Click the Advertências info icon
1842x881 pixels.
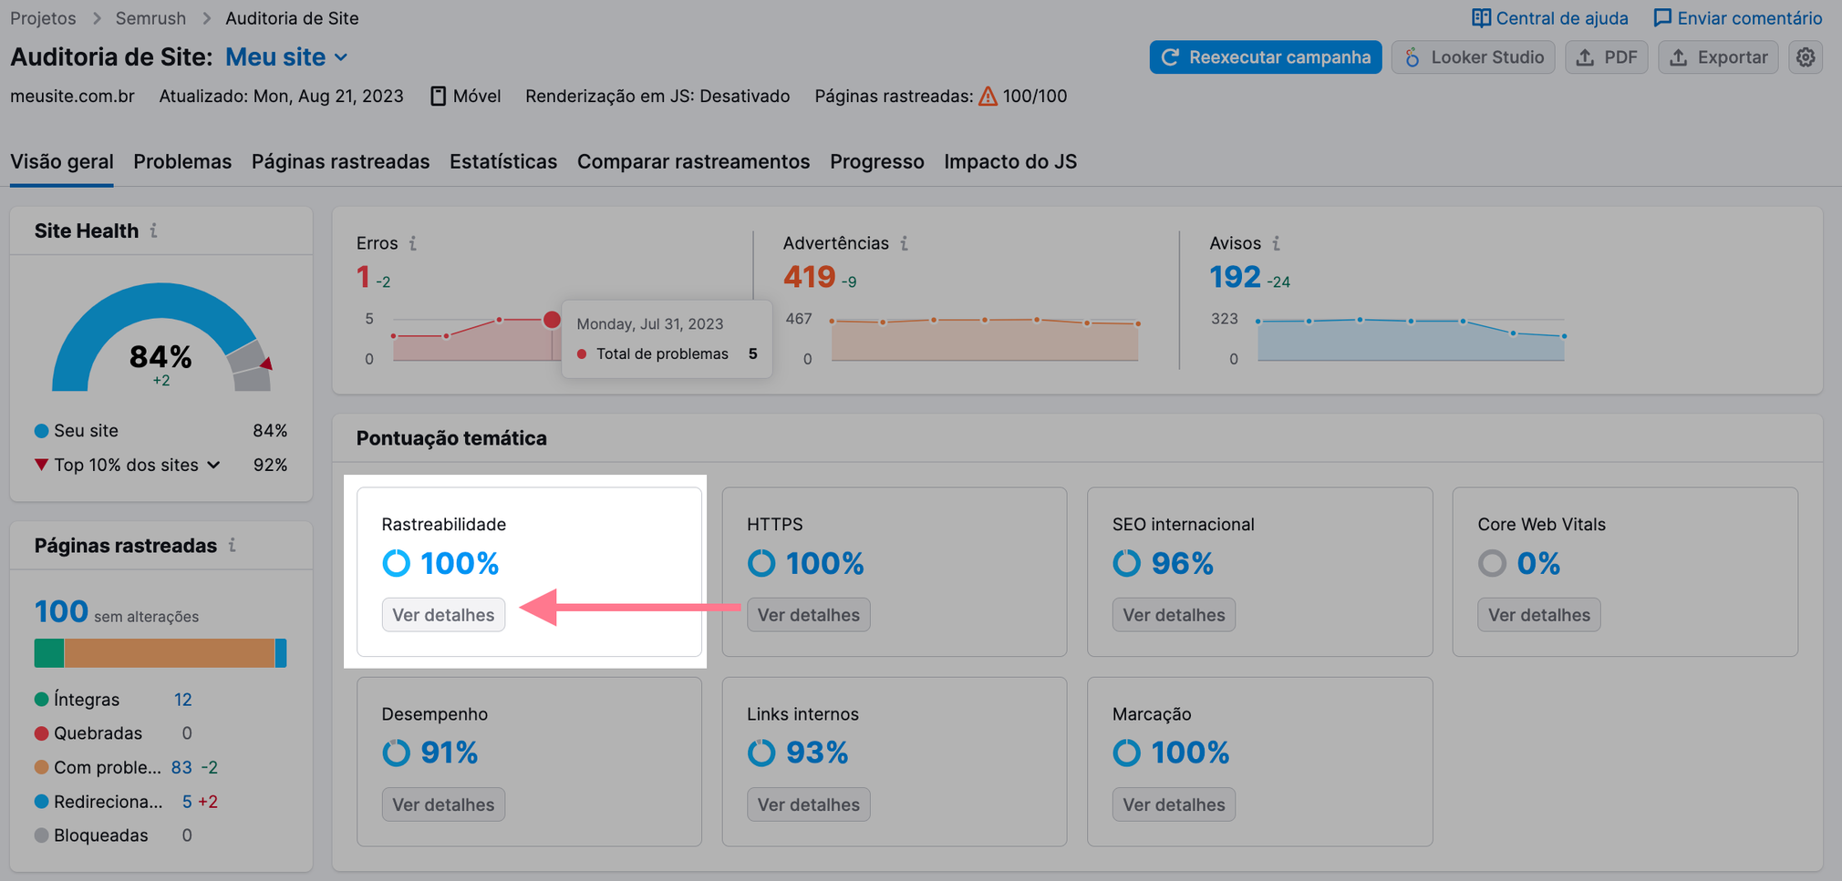click(x=905, y=243)
